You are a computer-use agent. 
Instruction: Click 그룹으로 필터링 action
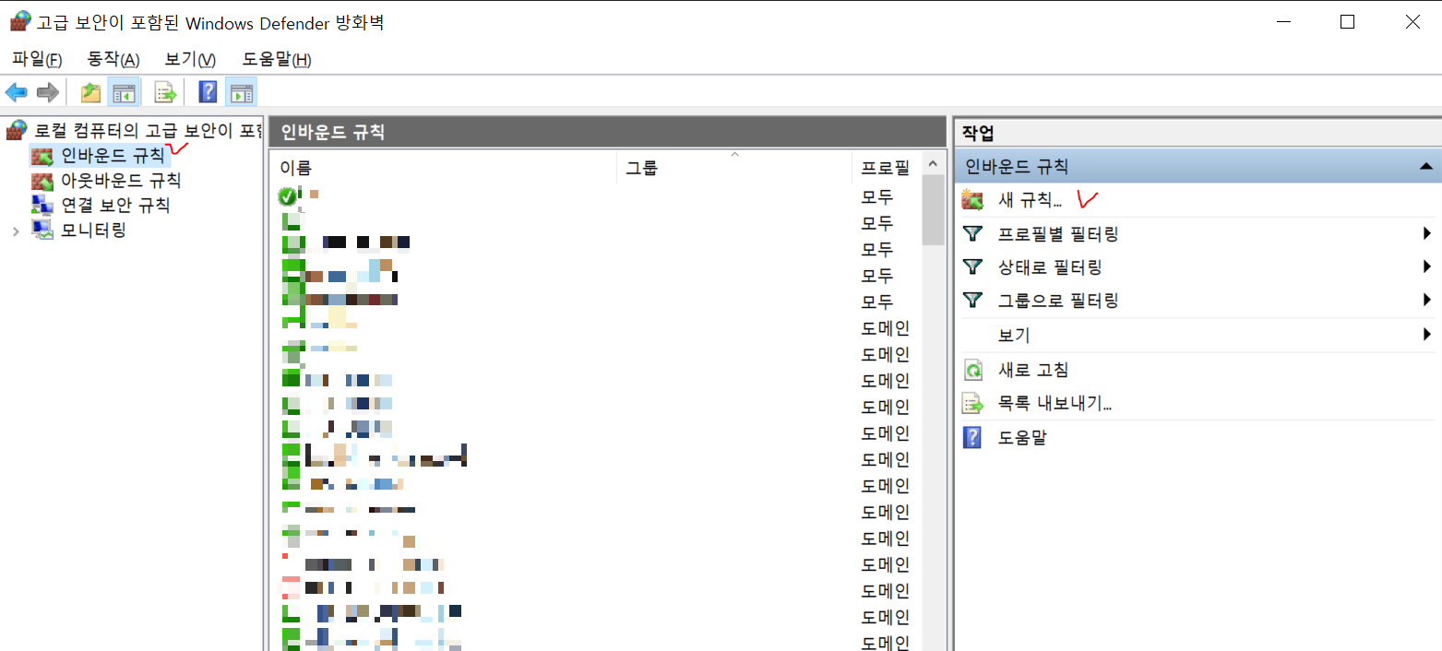1058,300
